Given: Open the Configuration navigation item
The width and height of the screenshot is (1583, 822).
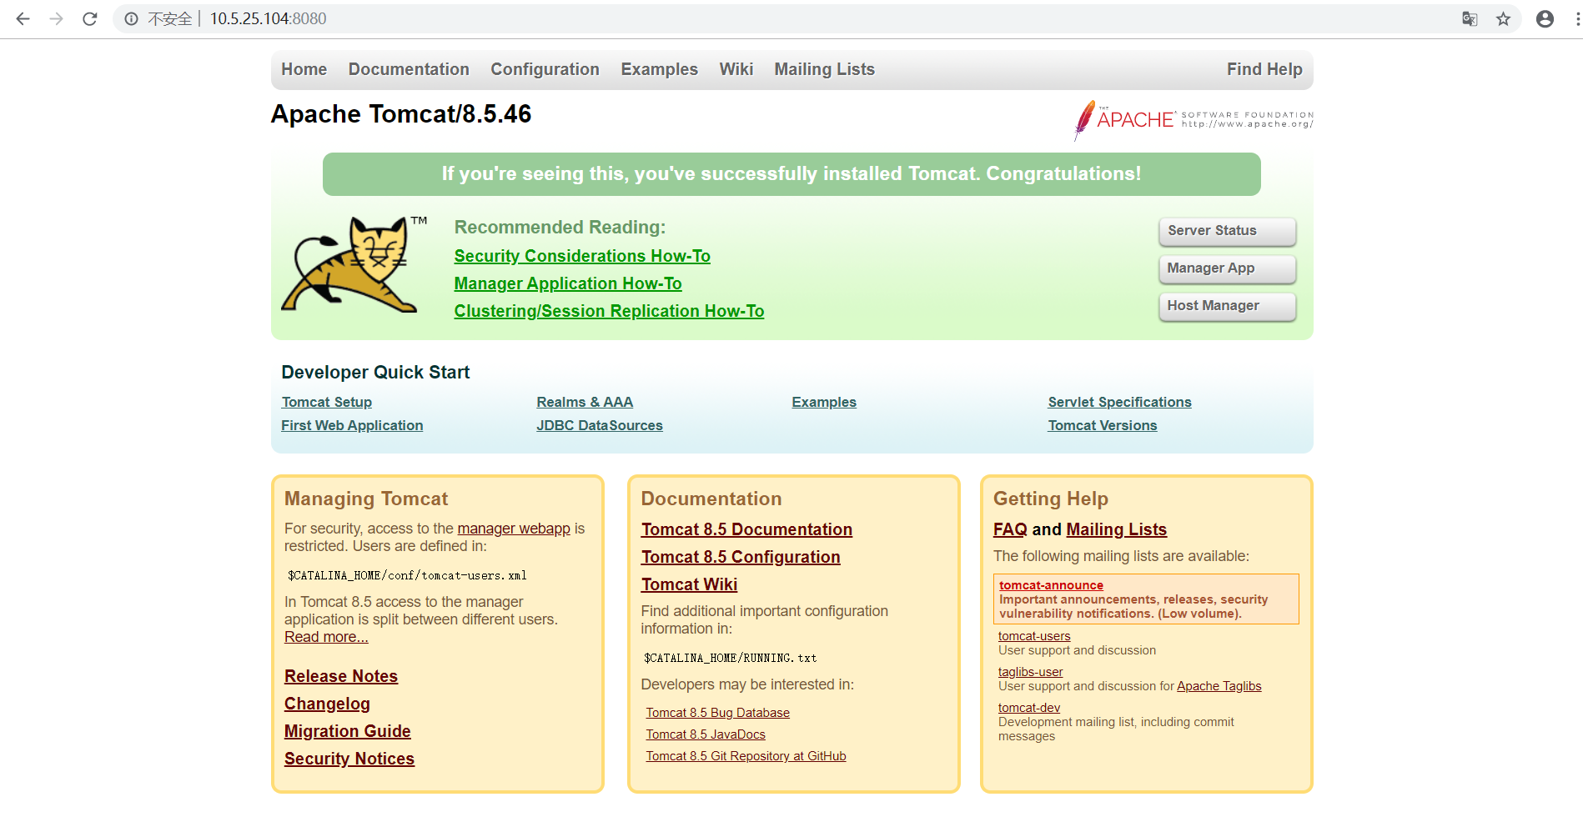Looking at the screenshot, I should click(x=545, y=69).
